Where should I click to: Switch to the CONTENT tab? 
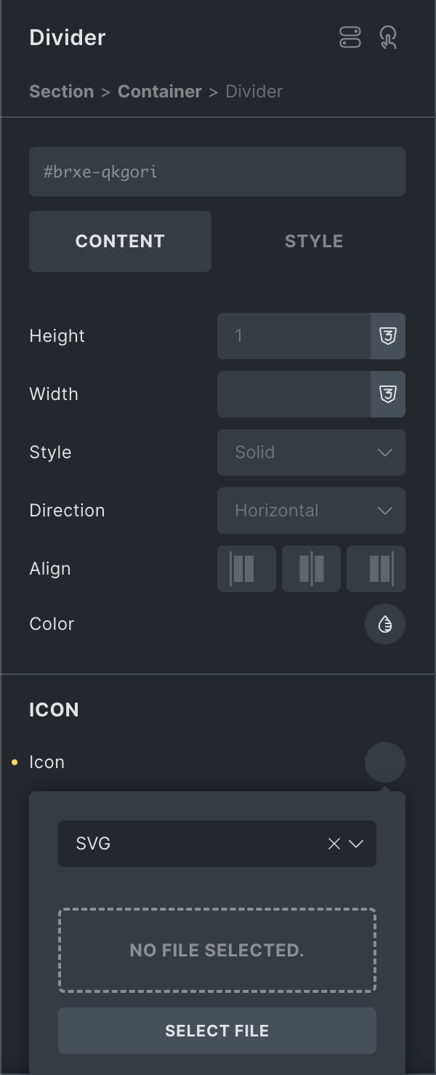[x=120, y=241]
